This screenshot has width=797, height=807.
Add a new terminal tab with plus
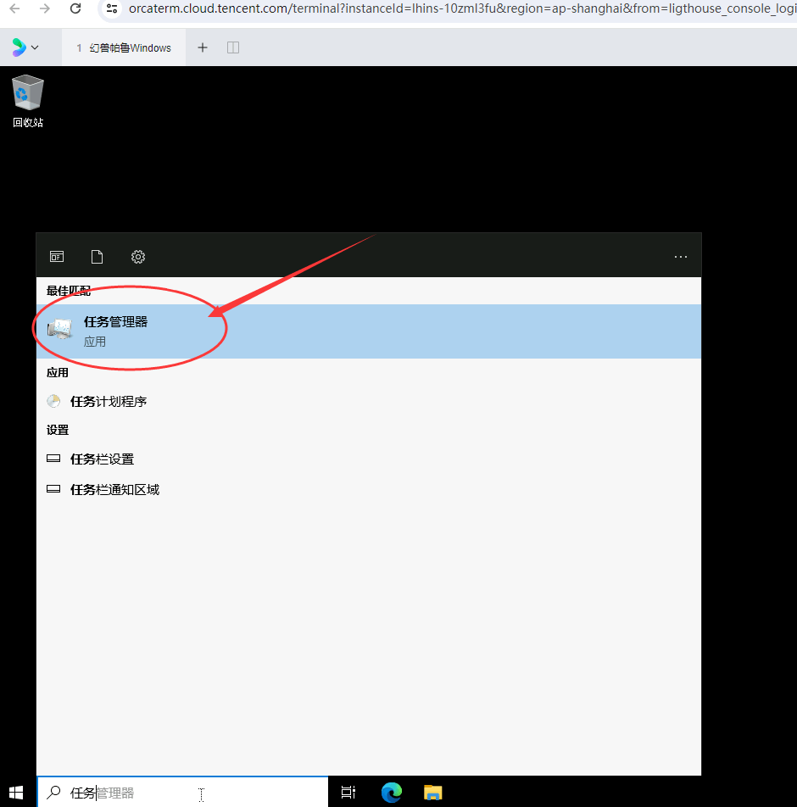point(203,47)
